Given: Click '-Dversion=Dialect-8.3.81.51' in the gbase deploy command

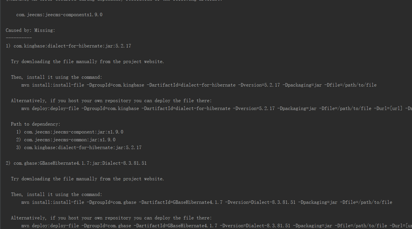Looking at the screenshot, I should (x=255, y=226).
